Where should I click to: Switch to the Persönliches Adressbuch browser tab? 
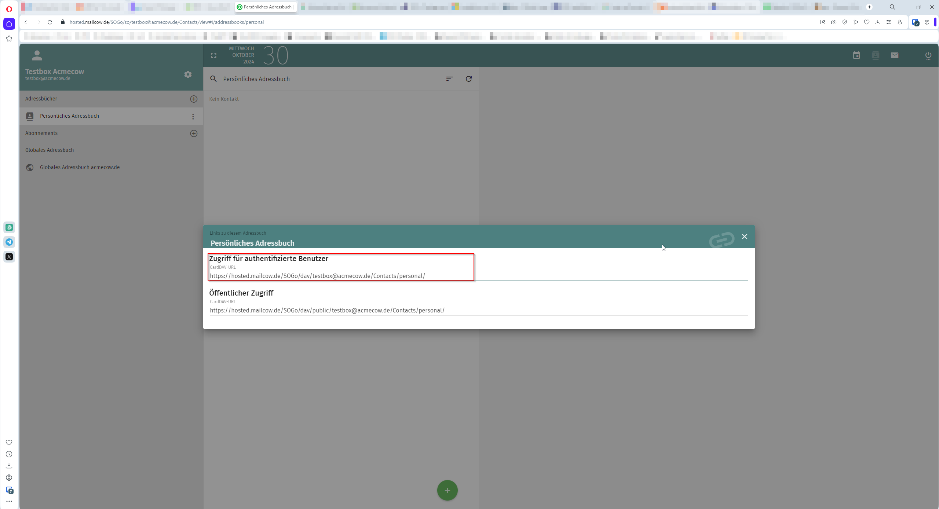(265, 7)
